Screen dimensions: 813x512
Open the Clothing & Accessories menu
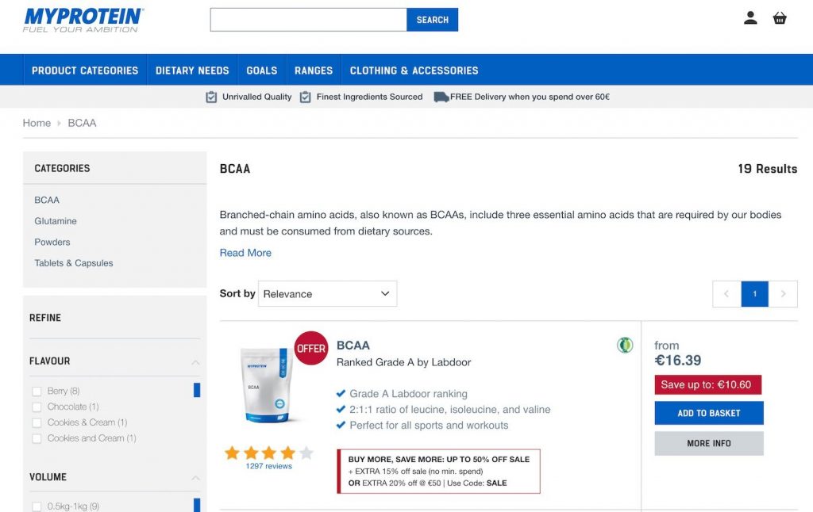pos(414,70)
